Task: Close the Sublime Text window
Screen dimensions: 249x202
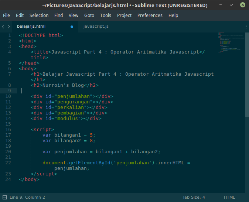Action: [243, 5]
